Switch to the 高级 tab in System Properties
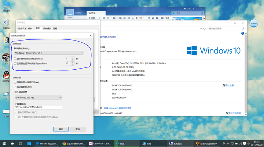This screenshot has width=264, height=147. coord(38,28)
